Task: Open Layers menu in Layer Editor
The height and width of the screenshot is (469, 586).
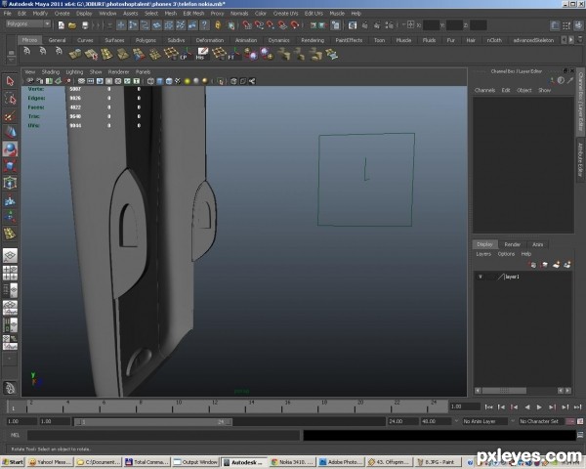Action: point(483,254)
